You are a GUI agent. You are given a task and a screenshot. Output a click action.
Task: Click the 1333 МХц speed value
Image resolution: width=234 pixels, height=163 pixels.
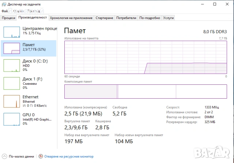[212, 107]
